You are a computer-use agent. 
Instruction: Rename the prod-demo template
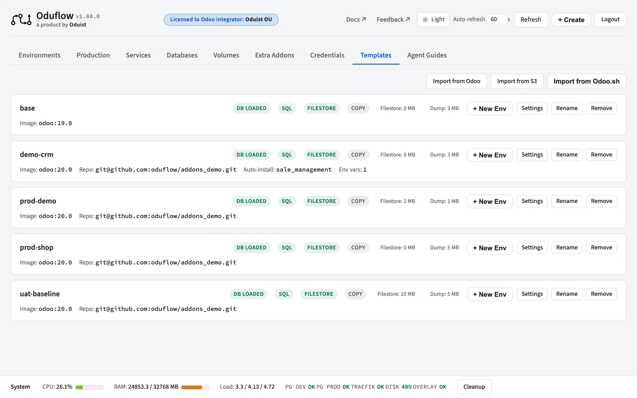click(x=567, y=201)
